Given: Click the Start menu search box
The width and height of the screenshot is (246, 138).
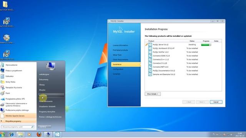Looking at the screenshot, I should point(18,127).
